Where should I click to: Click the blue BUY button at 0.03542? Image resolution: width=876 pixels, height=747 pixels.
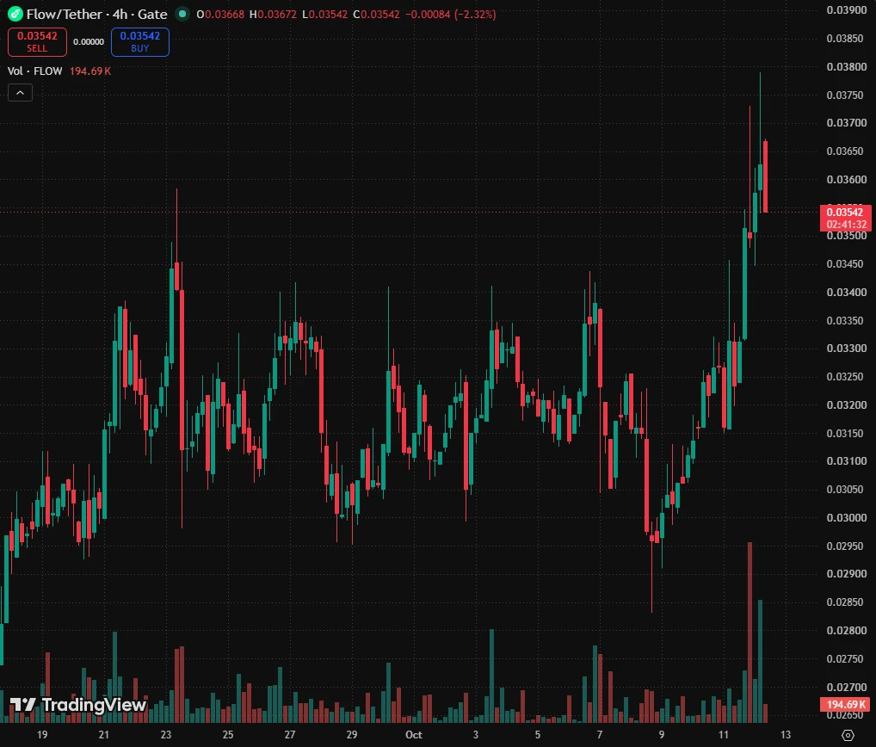(x=140, y=42)
